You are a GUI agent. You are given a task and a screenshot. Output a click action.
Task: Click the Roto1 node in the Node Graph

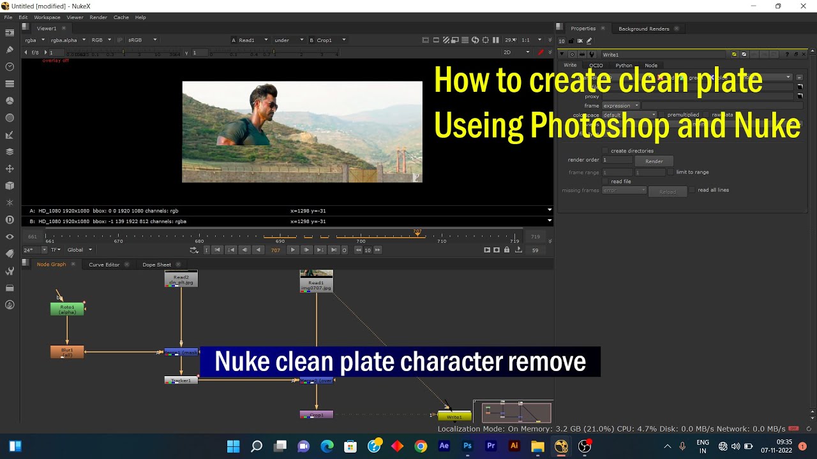tap(67, 309)
